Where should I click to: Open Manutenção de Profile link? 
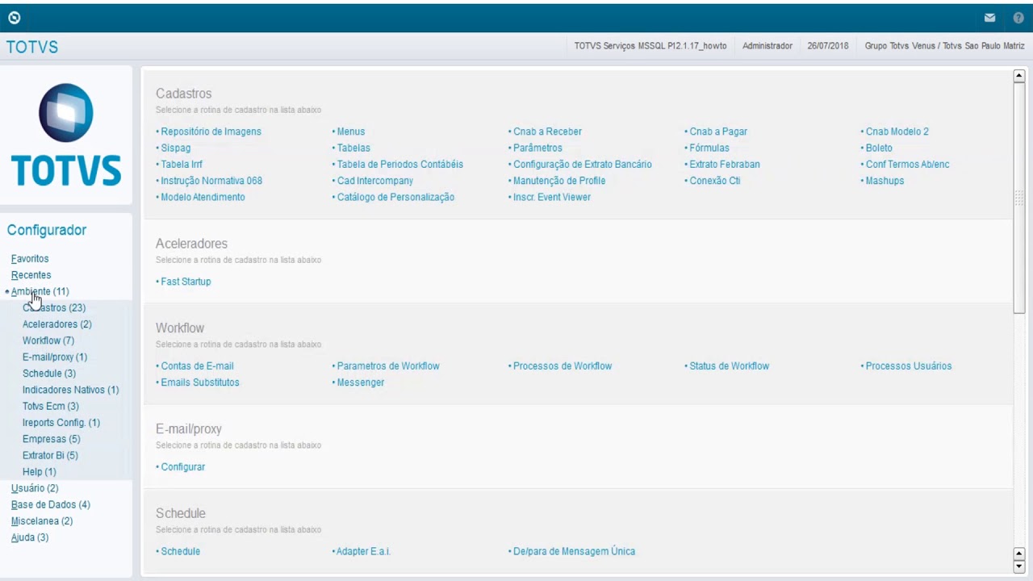coord(559,181)
